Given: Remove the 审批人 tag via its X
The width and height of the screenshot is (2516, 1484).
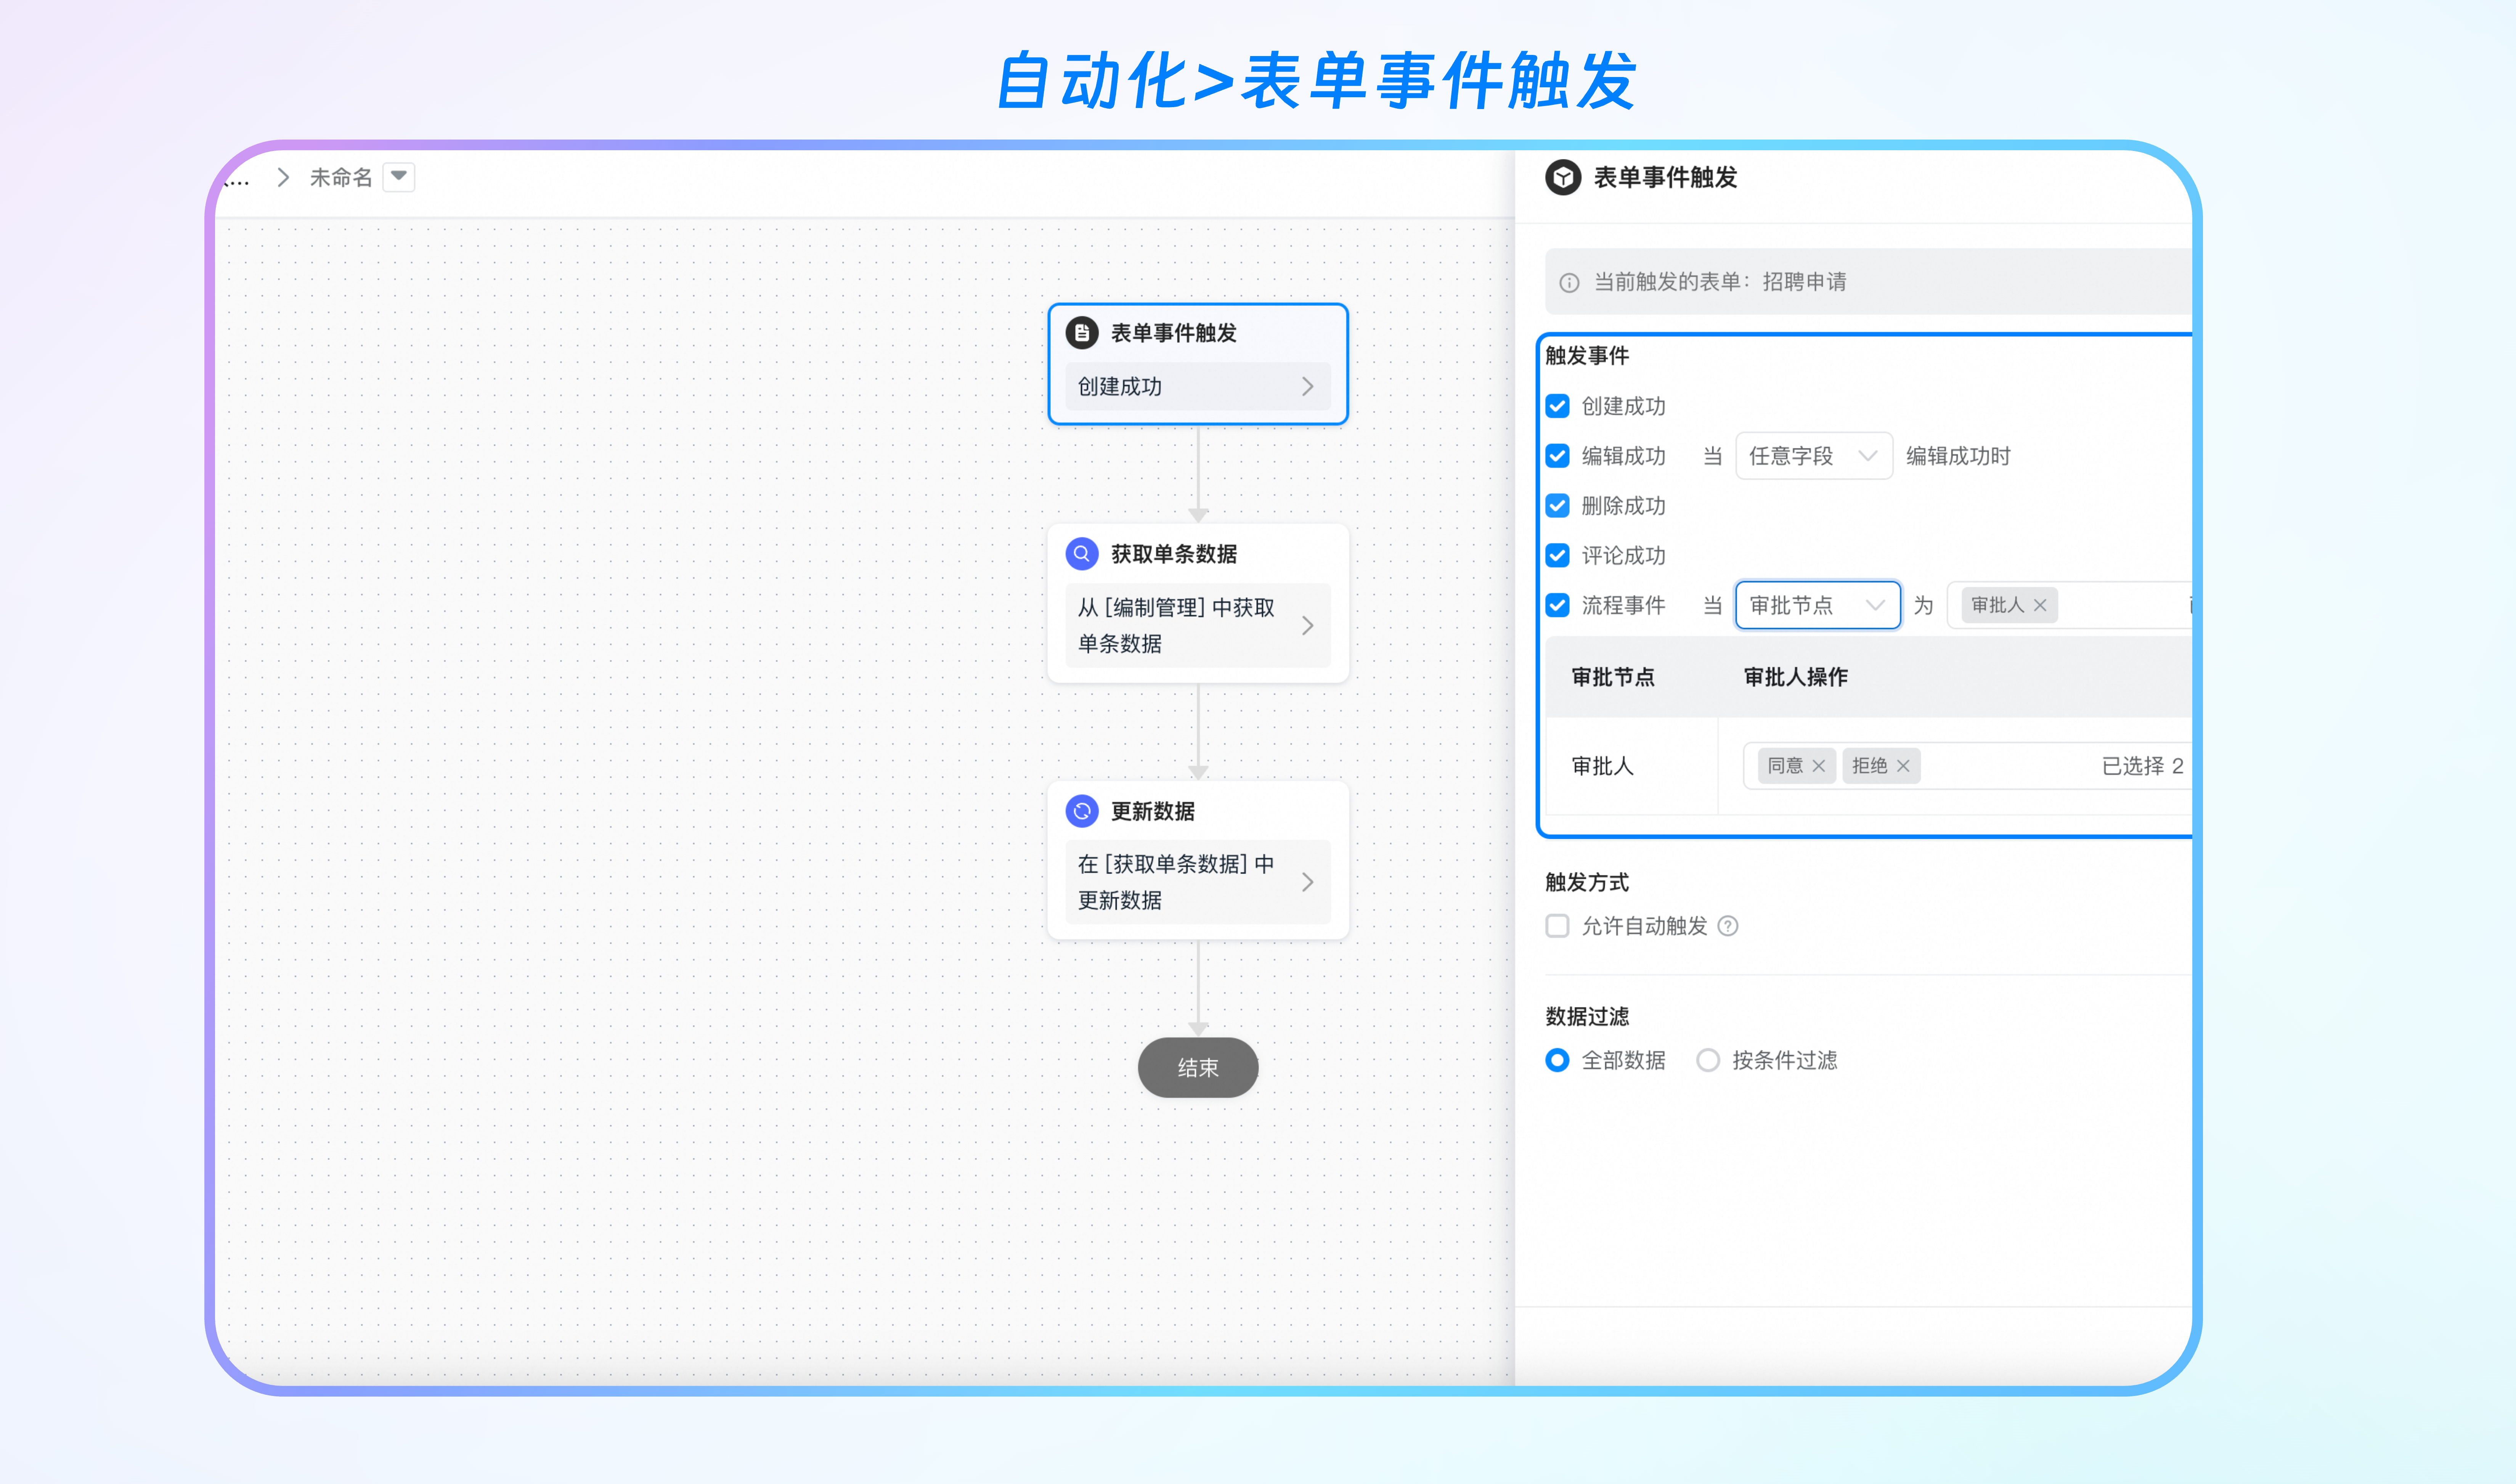Looking at the screenshot, I should click(2040, 605).
